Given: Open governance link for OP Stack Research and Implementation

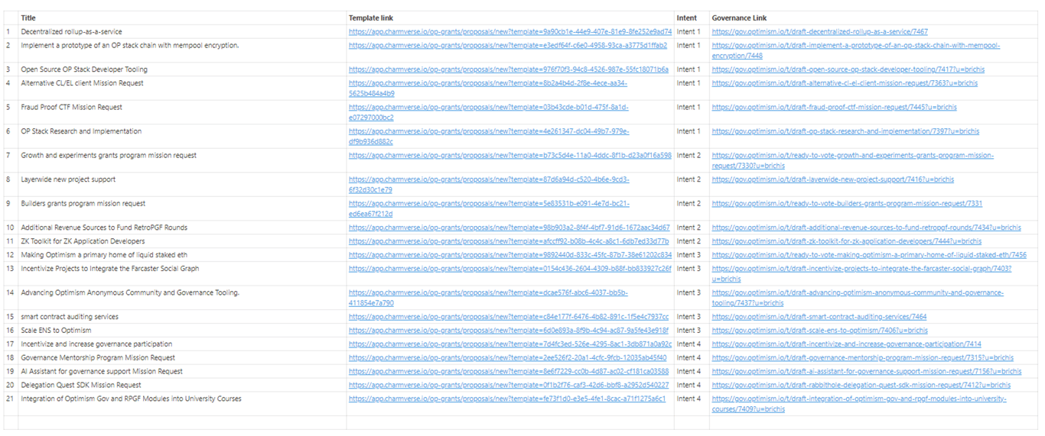Looking at the screenshot, I should (845, 131).
